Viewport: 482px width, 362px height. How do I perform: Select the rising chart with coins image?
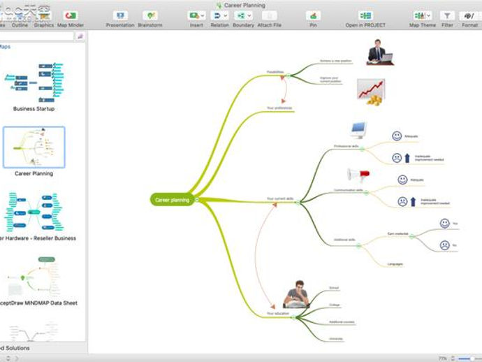point(371,92)
